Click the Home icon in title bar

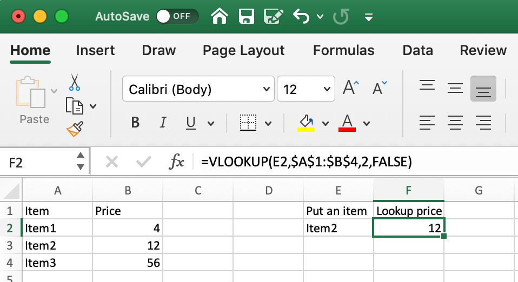219,16
